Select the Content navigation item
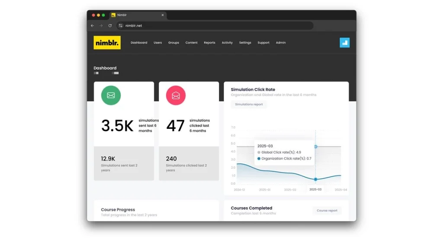The width and height of the screenshot is (443, 240). 191,43
